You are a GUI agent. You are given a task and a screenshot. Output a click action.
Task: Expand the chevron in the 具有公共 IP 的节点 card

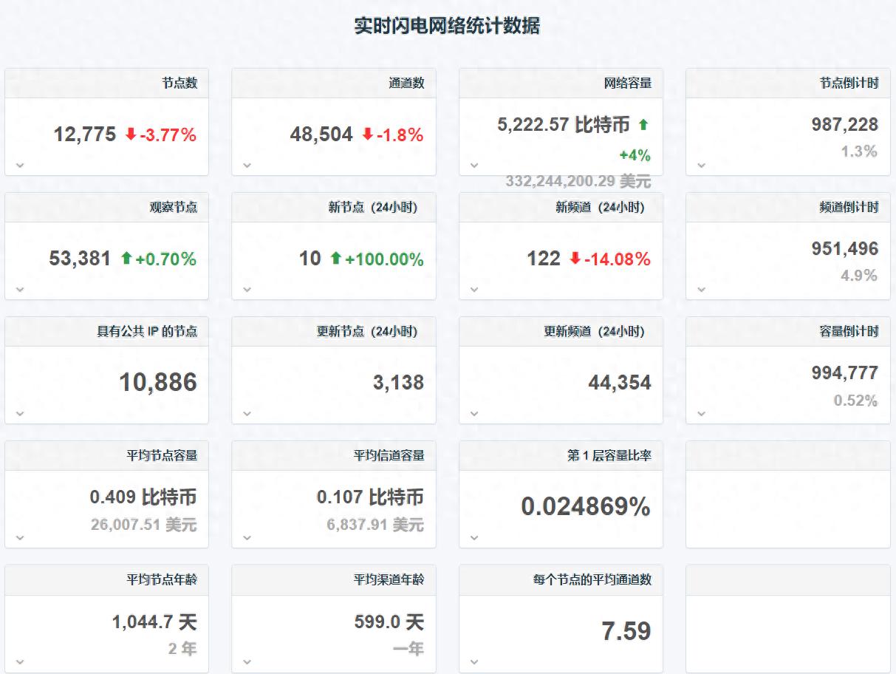click(20, 413)
